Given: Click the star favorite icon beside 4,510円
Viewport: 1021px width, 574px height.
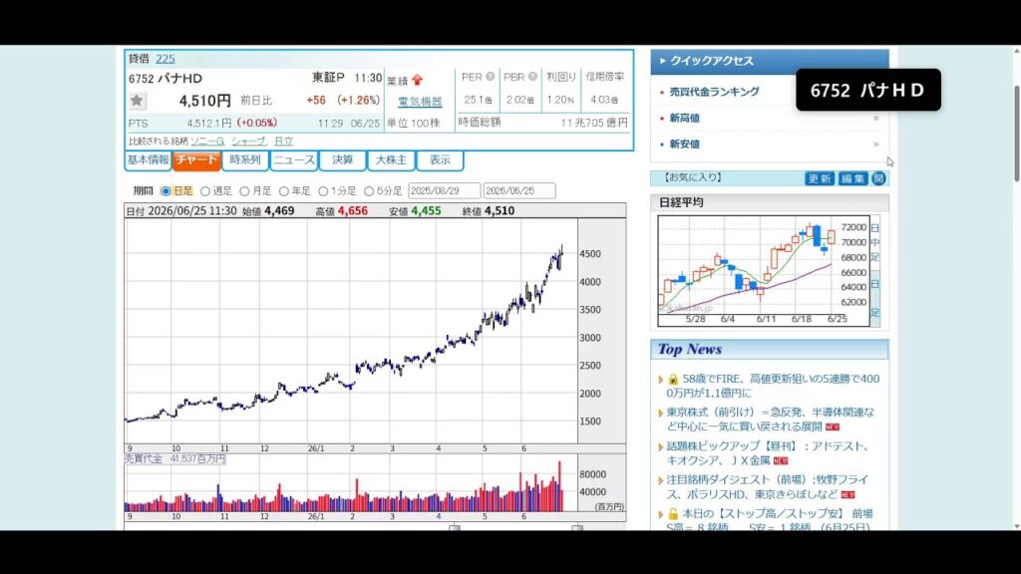Looking at the screenshot, I should click(x=137, y=101).
